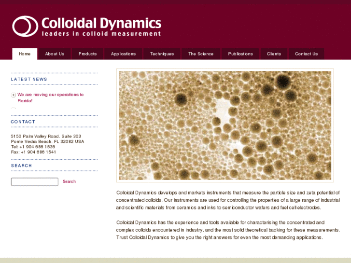Go to Contact Us
Screen dimensions: 351x263
[306, 54]
